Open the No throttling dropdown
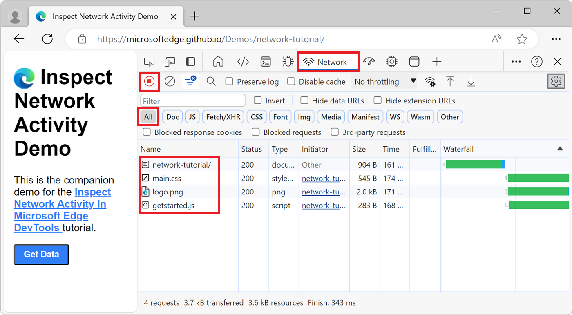 [x=383, y=81]
